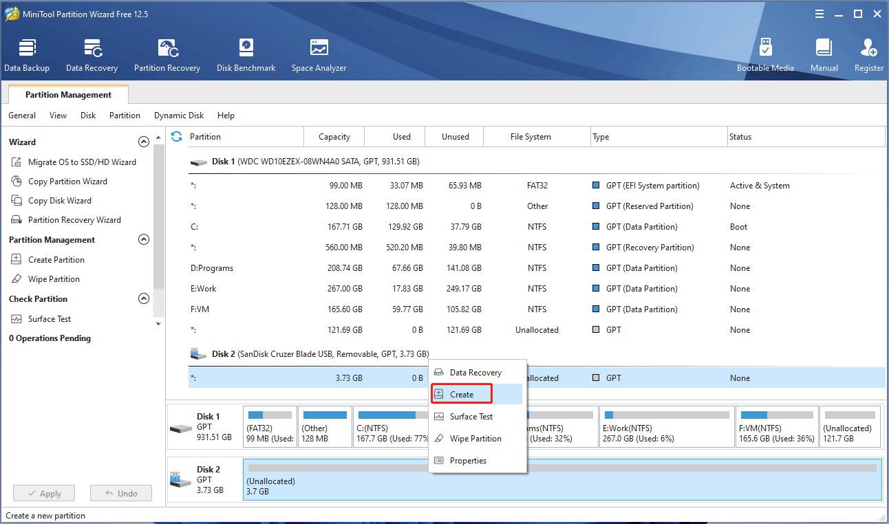Select the D:Programs partition row
The width and height of the screenshot is (889, 524).
(537, 268)
